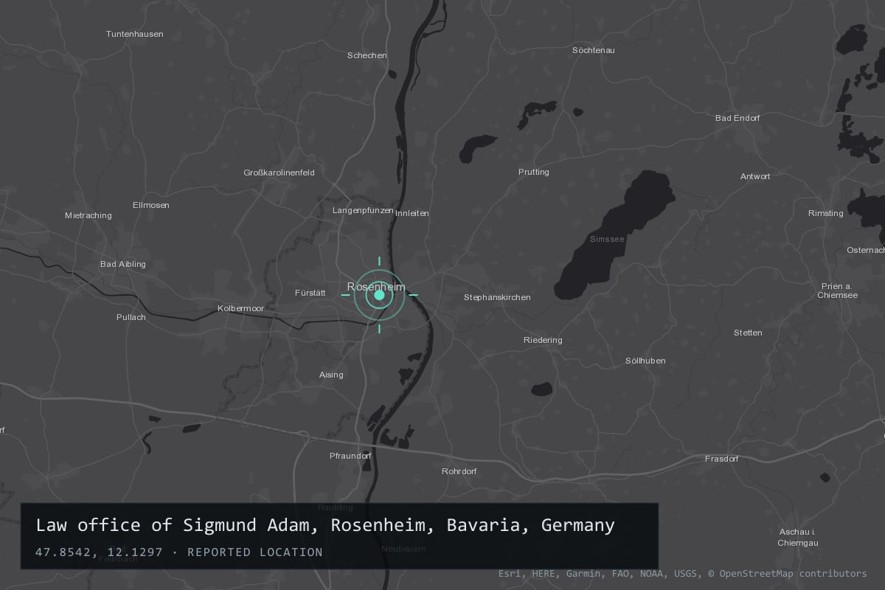Click the Aschau i. Chiemgau label
The width and height of the screenshot is (885, 590).
[x=798, y=537]
